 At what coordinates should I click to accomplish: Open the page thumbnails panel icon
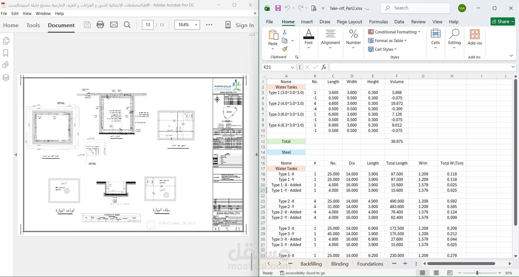click(6, 41)
